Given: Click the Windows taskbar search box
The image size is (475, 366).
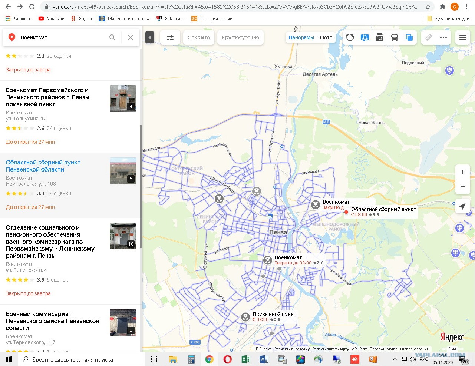Looking at the screenshot, I should pyautogui.click(x=81, y=359).
